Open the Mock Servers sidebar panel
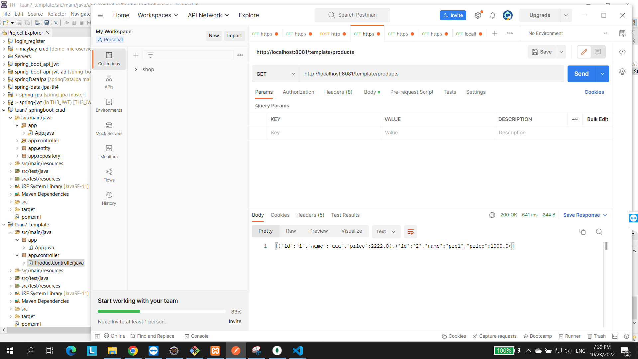The width and height of the screenshot is (638, 359). click(x=109, y=128)
